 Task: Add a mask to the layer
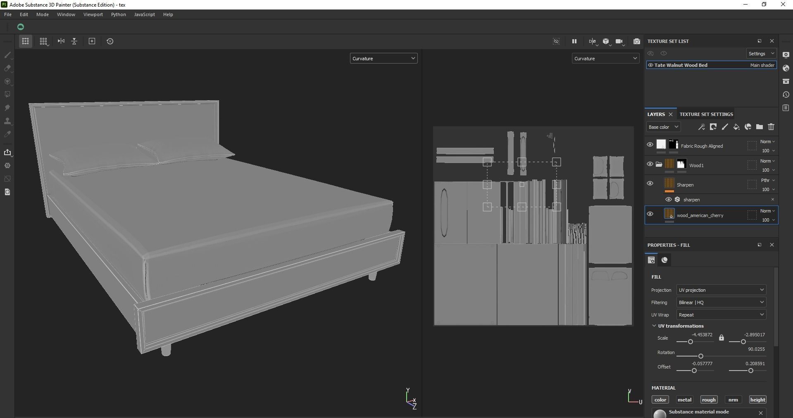pyautogui.click(x=713, y=127)
